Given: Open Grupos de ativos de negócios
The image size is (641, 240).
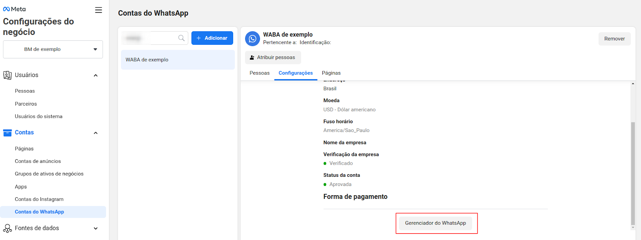Looking at the screenshot, I should click(x=49, y=174).
